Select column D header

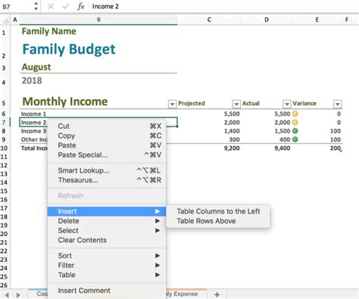[267, 20]
